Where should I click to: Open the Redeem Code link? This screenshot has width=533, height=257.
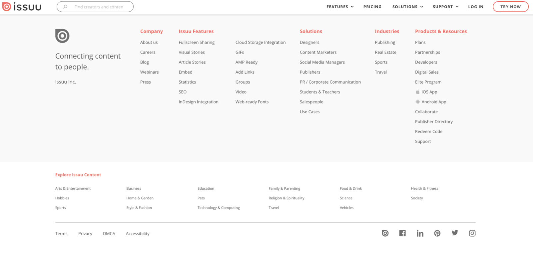(429, 131)
